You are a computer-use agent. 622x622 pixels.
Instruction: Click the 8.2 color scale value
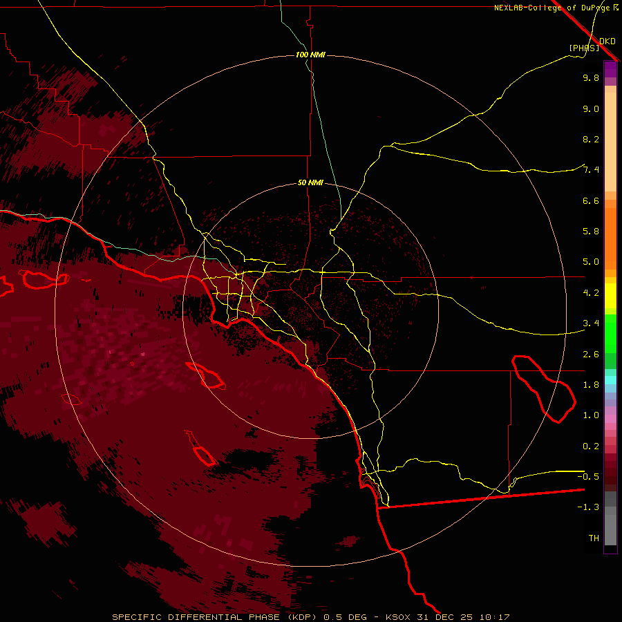591,139
